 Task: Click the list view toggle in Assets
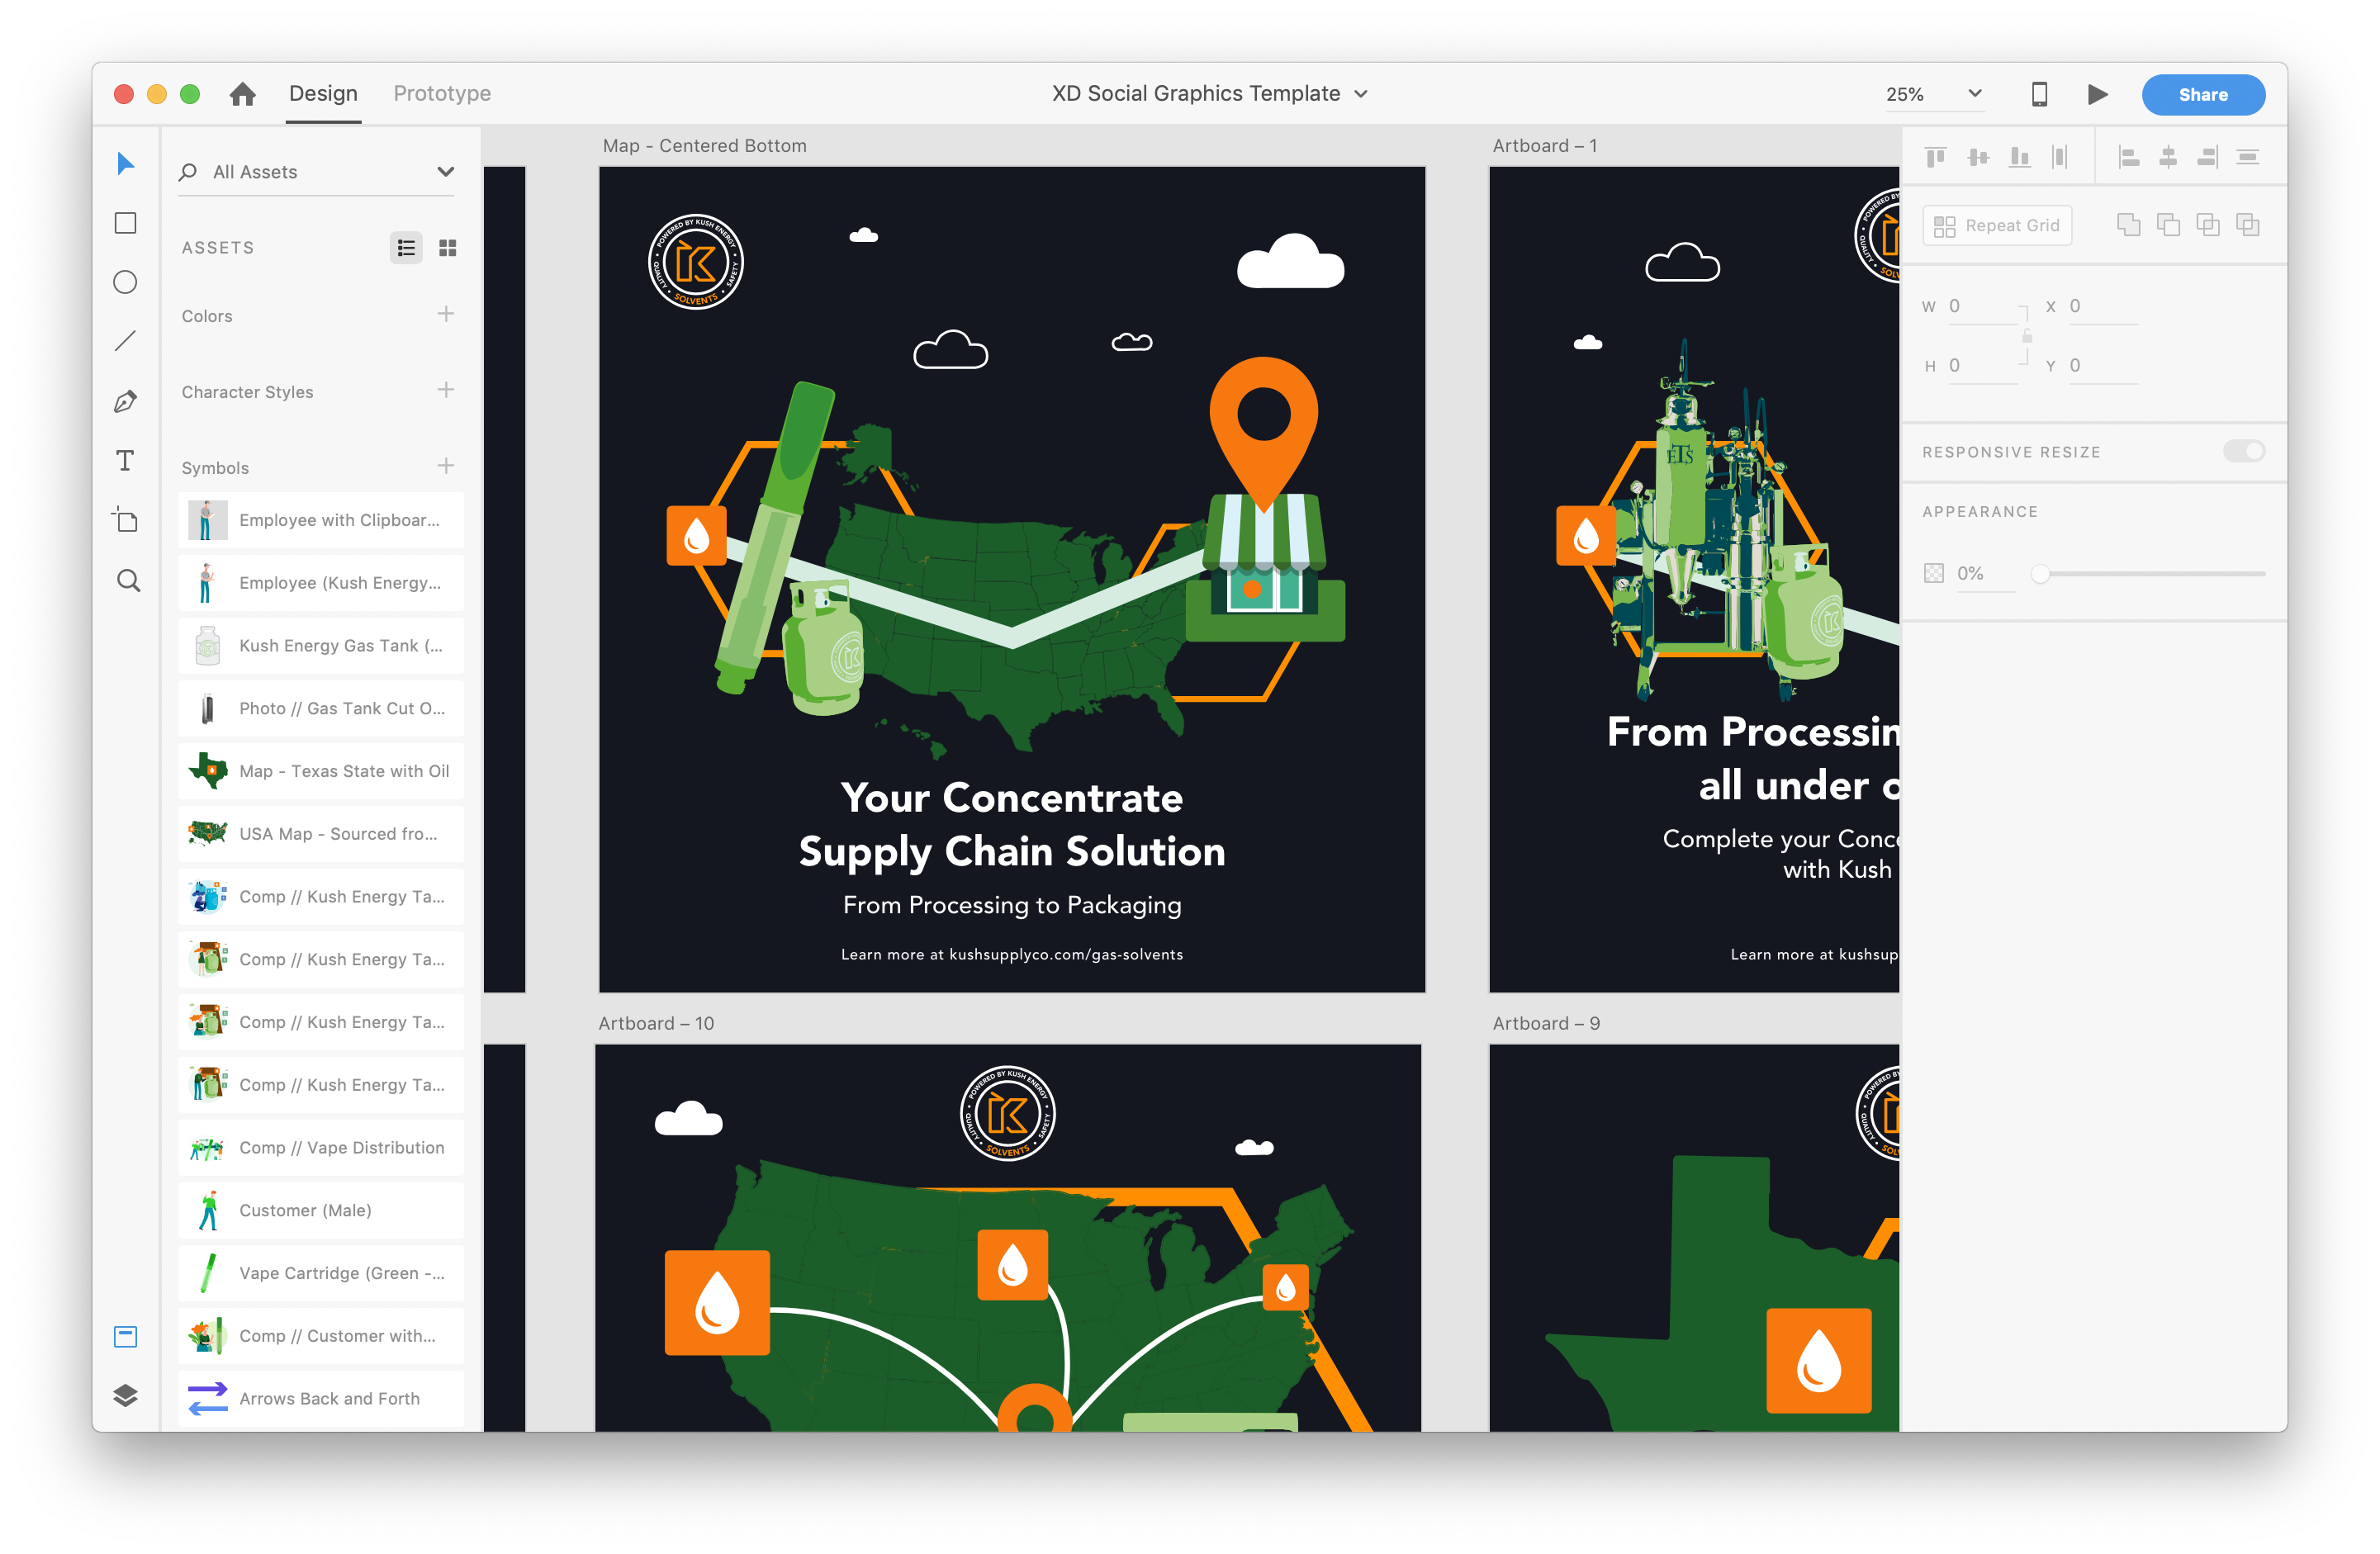(x=406, y=248)
